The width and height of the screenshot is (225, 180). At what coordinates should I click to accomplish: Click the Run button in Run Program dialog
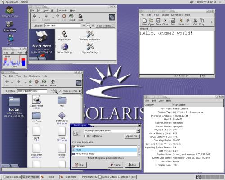(x=132, y=165)
